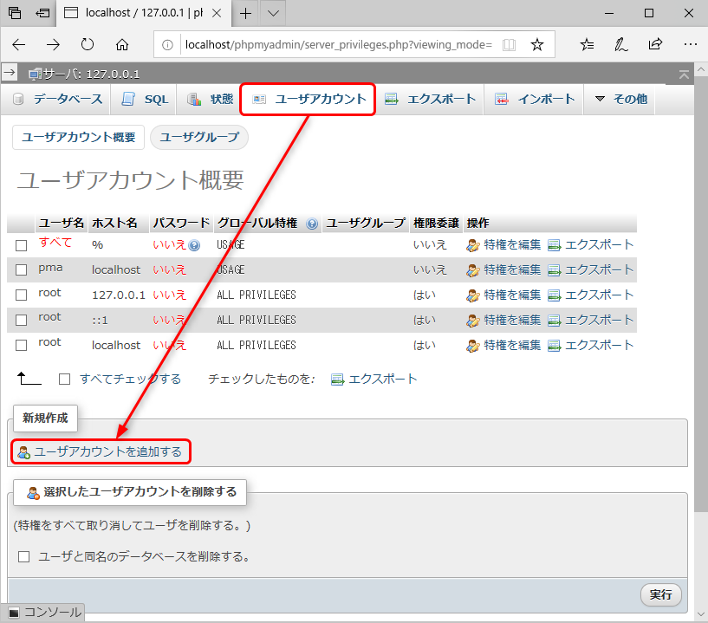
Task: Click the browser refresh icon
Action: (88, 44)
